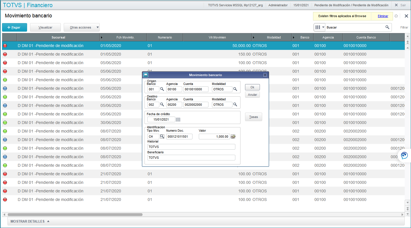Click the Agencia column header in browse

[328, 37]
